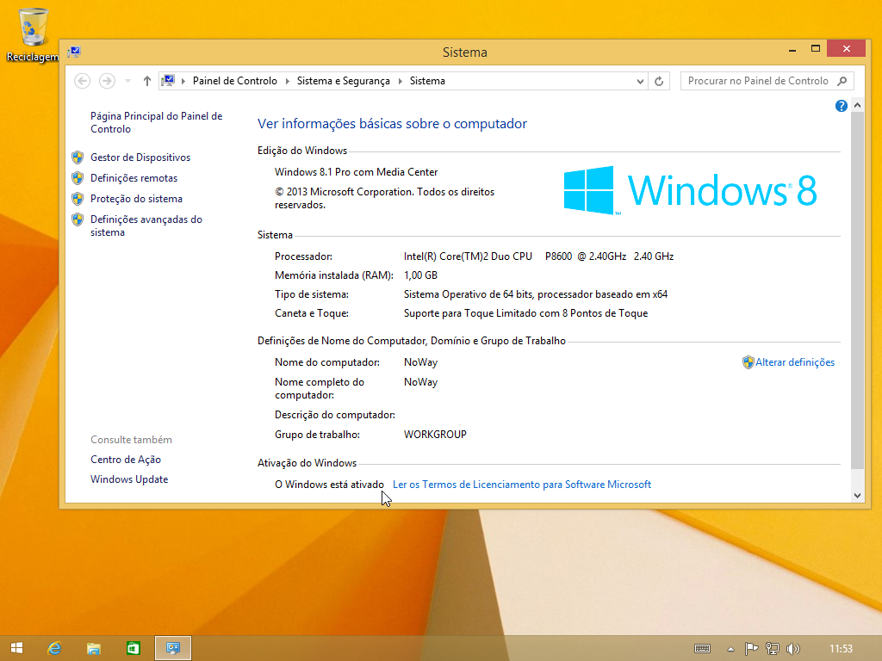The height and width of the screenshot is (661, 882).
Task: Click the shield icon beside Definições avançadas
Action: (78, 219)
